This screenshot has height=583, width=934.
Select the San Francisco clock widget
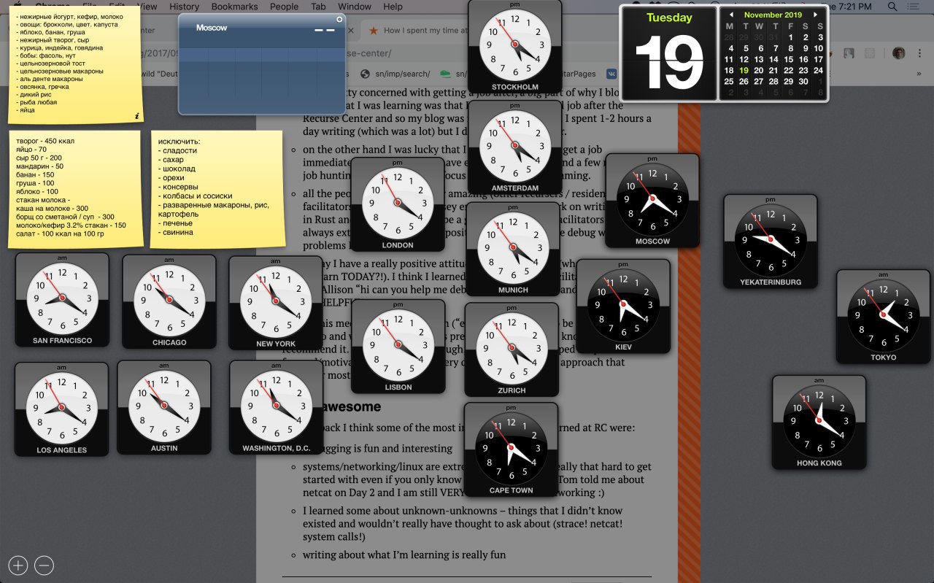pyautogui.click(x=62, y=301)
